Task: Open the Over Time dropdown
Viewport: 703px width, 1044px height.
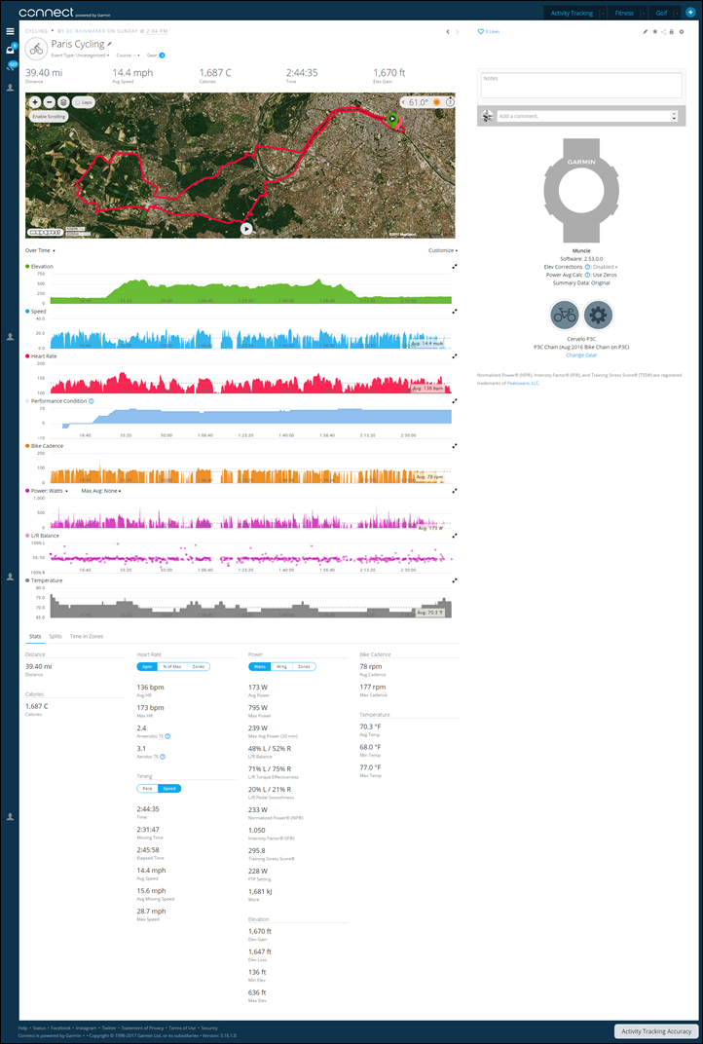Action: (40, 250)
